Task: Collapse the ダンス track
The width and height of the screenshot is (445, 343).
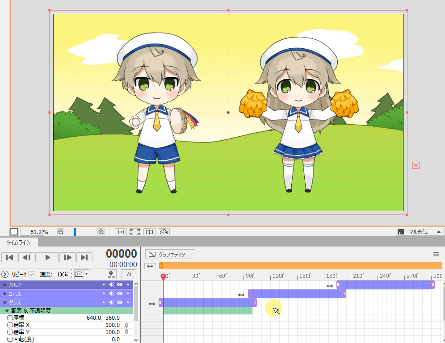Action: pos(5,303)
